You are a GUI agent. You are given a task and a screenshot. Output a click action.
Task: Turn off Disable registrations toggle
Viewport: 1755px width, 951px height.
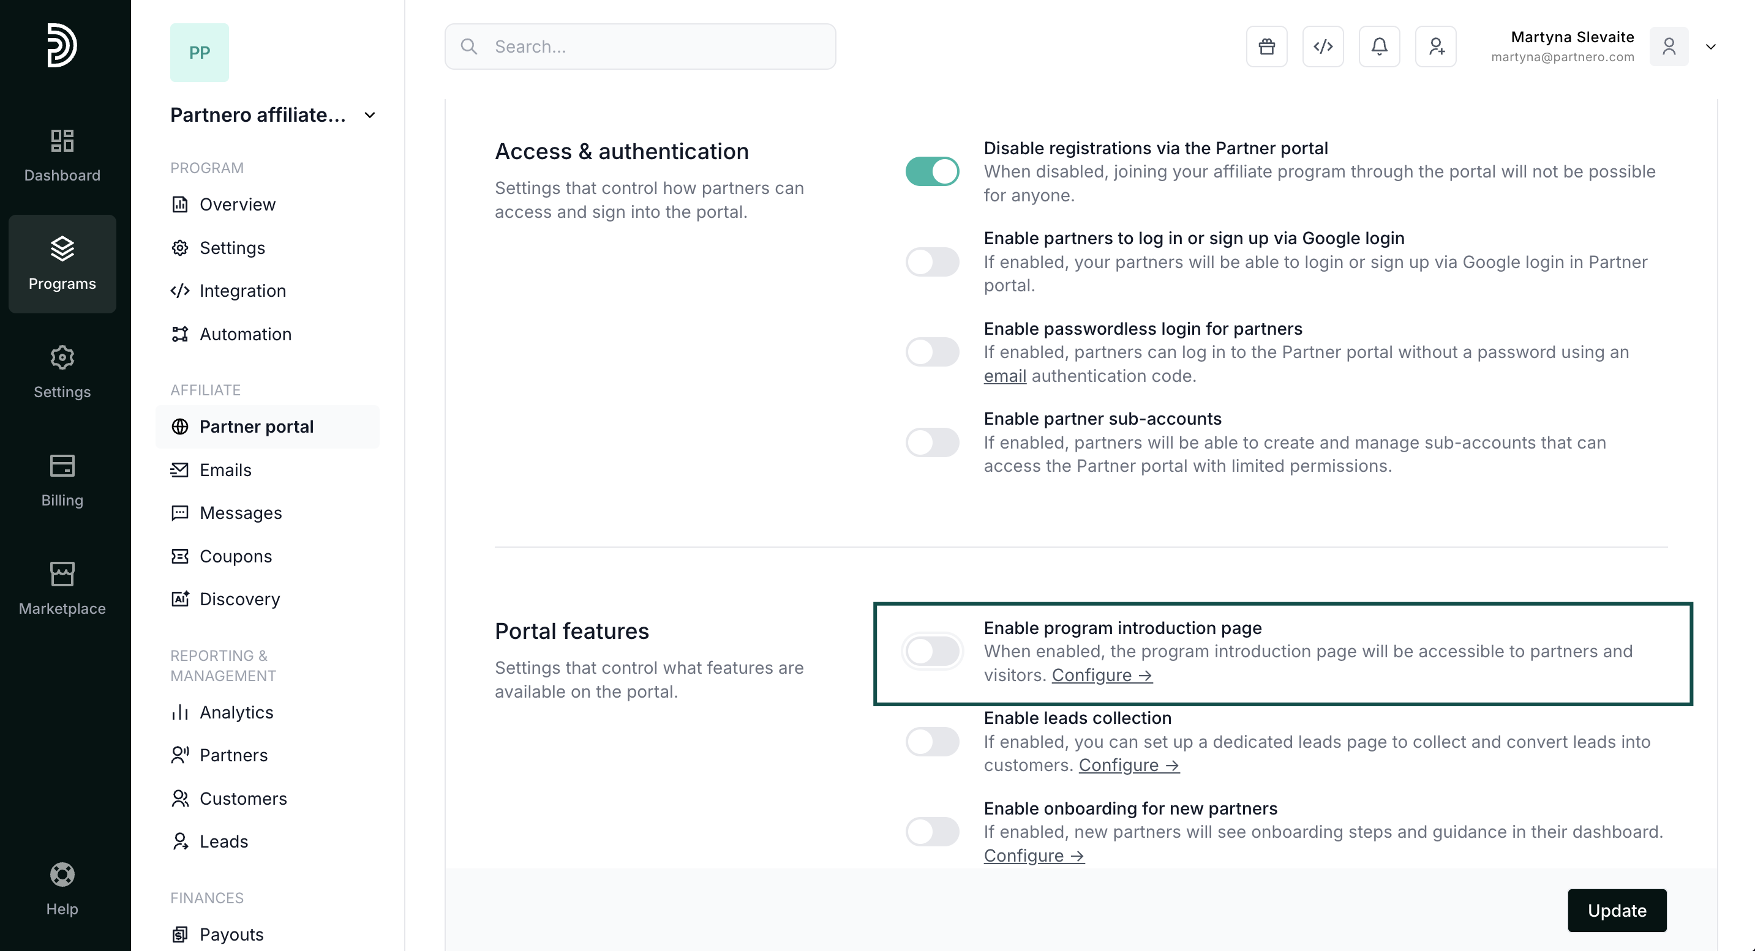932,171
